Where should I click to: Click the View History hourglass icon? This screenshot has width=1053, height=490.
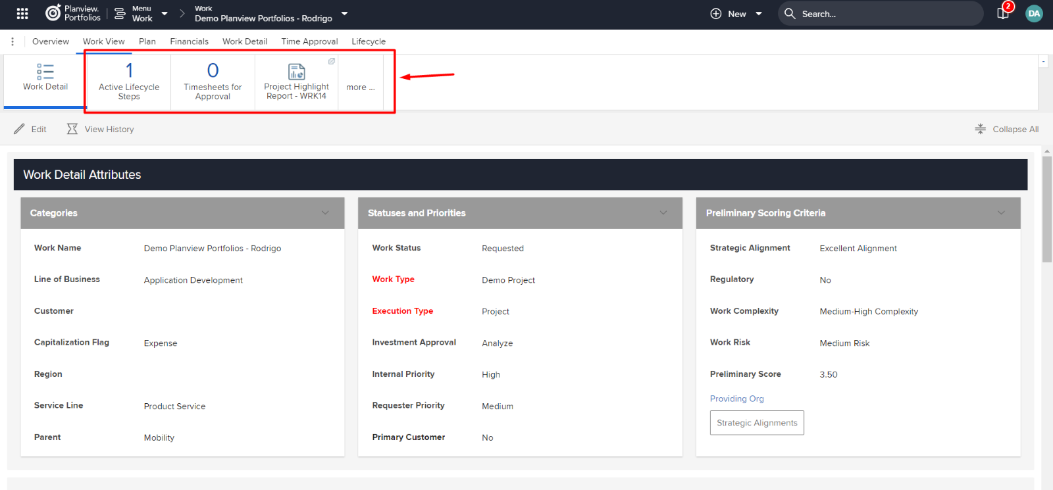[x=72, y=129]
